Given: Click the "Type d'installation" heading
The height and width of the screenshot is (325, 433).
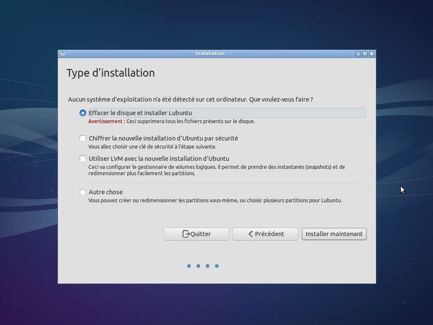Looking at the screenshot, I should point(111,73).
